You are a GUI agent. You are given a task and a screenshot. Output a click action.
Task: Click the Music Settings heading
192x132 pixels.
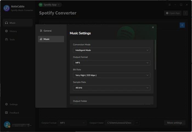coord(80,33)
